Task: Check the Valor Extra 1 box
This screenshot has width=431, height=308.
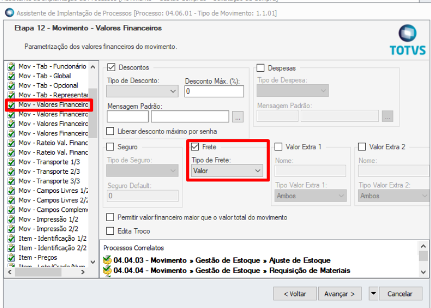Action: (278, 147)
